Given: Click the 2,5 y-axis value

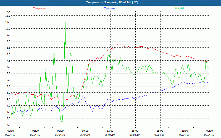Looking at the screenshot, I should (9, 125).
